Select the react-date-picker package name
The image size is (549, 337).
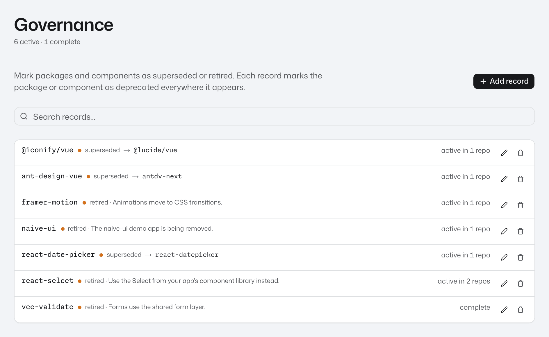(58, 255)
